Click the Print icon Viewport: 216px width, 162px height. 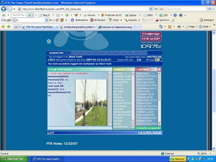click(x=179, y=27)
